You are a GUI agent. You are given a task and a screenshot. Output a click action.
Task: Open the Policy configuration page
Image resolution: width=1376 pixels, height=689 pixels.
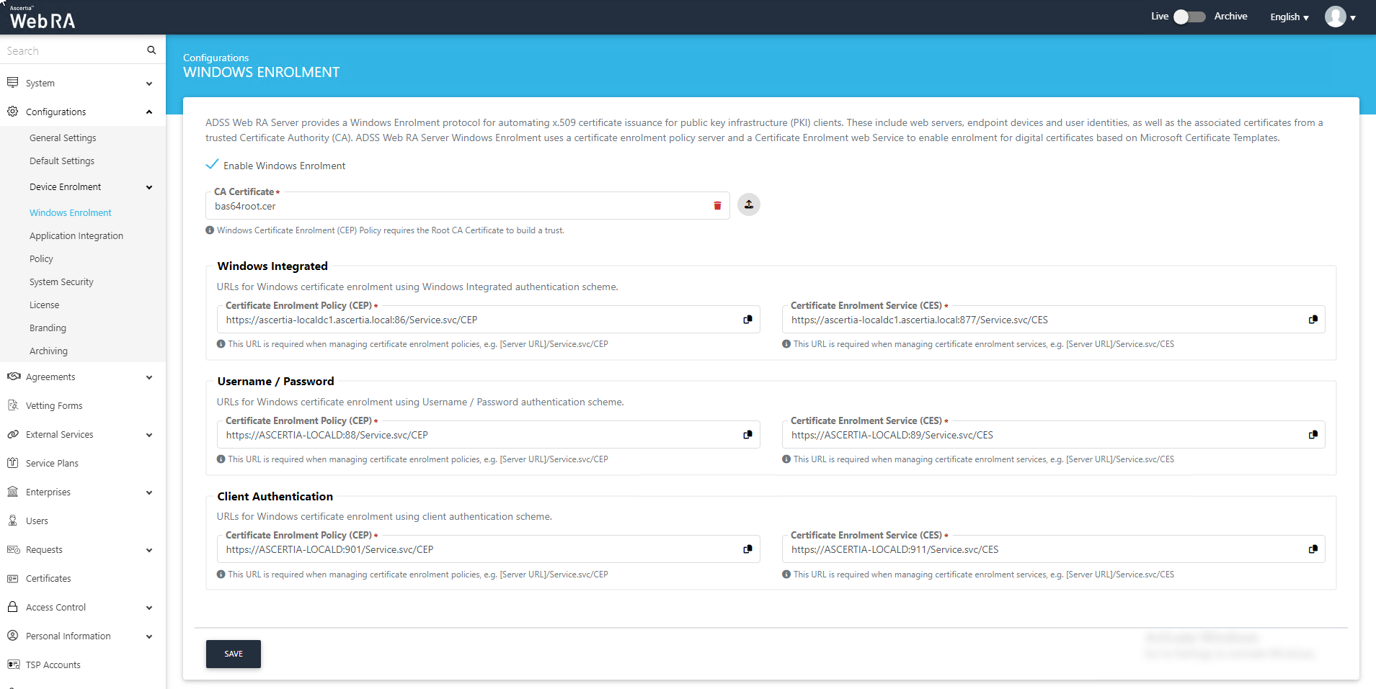pyautogui.click(x=41, y=258)
